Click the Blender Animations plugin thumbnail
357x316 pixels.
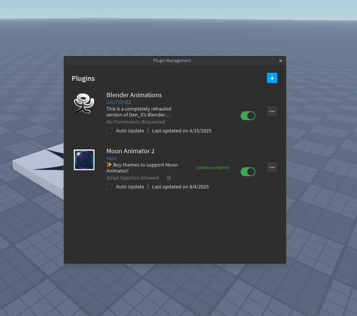coord(84,104)
